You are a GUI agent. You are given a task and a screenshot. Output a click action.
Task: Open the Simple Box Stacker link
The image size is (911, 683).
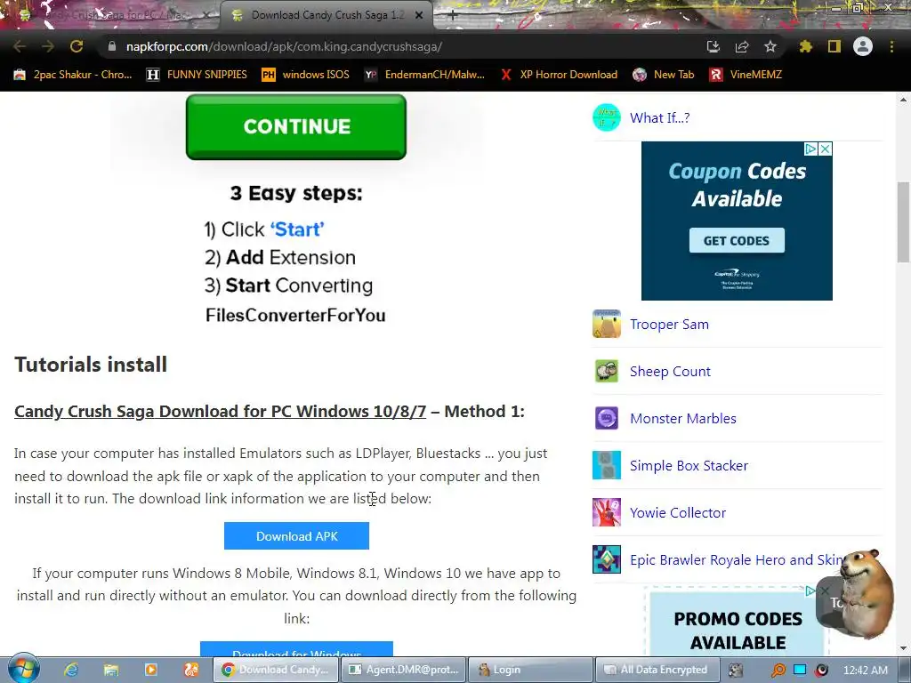pos(689,465)
